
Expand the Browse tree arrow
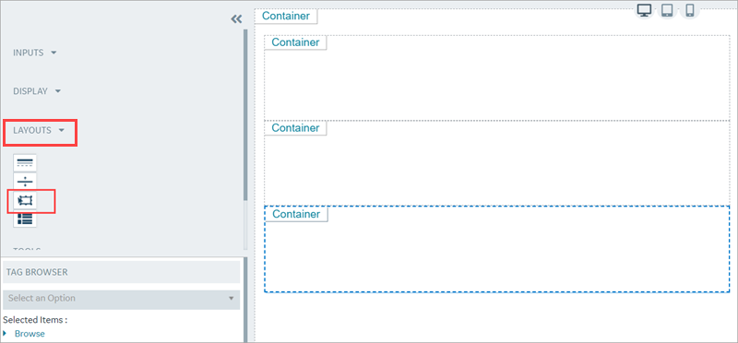[x=5, y=334]
